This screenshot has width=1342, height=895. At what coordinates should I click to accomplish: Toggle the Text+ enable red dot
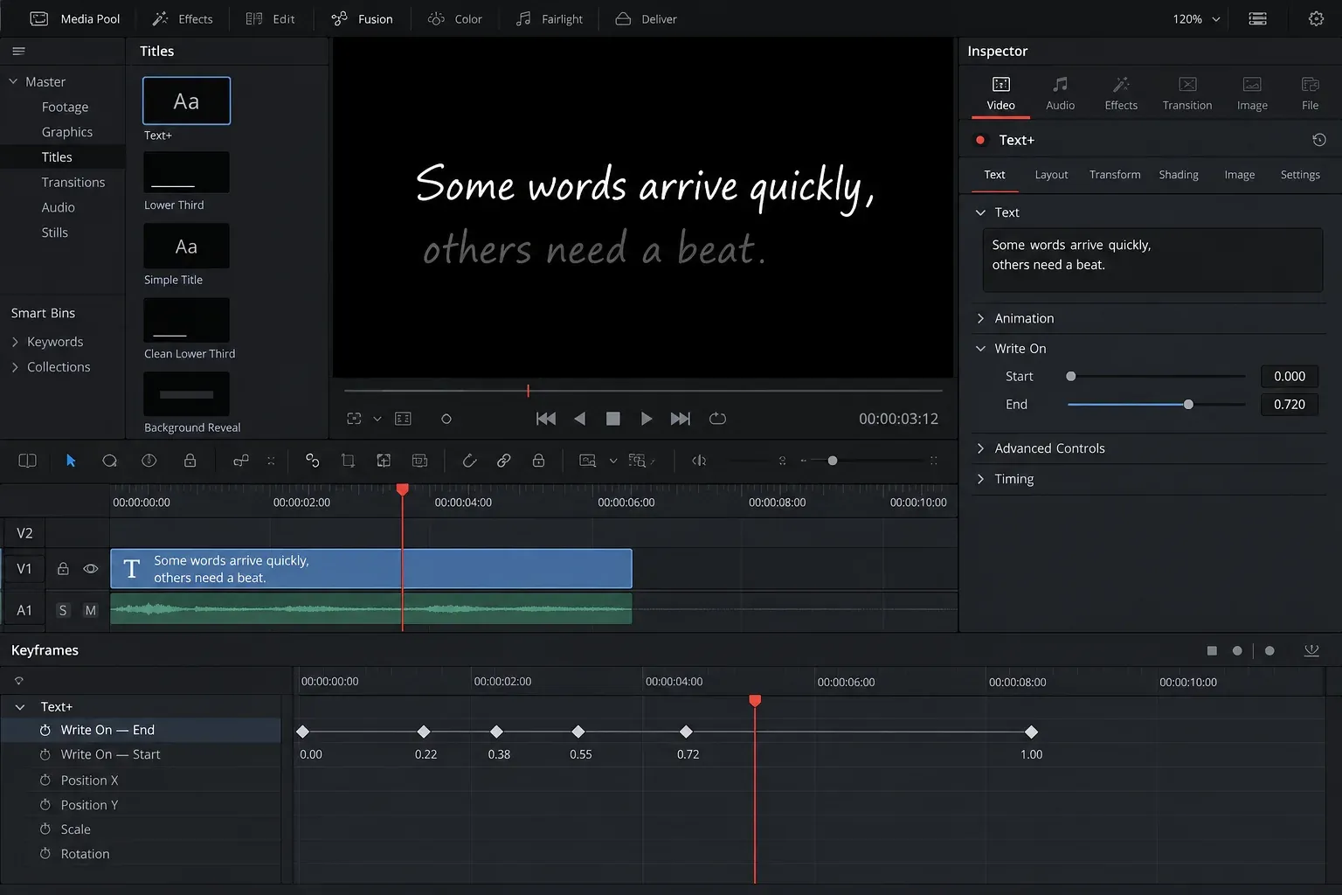980,140
